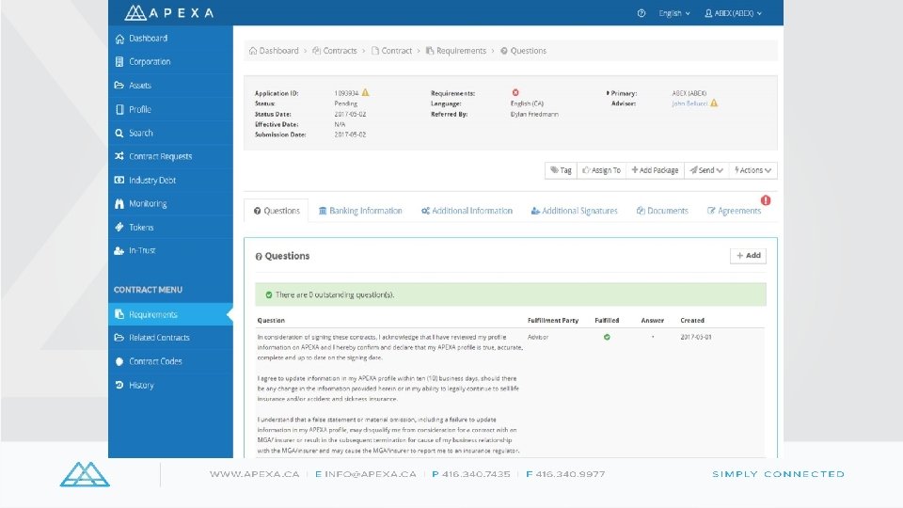
Task: Open Related Contracts in contract menu
Action: tap(170, 338)
